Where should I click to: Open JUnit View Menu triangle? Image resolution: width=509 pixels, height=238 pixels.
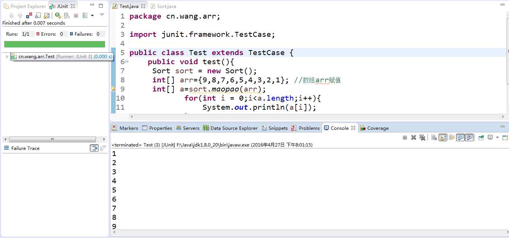102,15
